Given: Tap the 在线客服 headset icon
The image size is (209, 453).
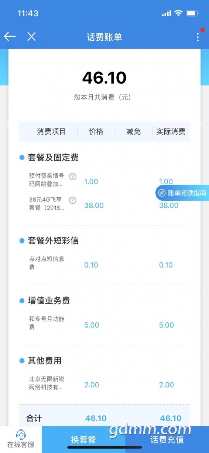Looking at the screenshot, I should click(21, 434).
